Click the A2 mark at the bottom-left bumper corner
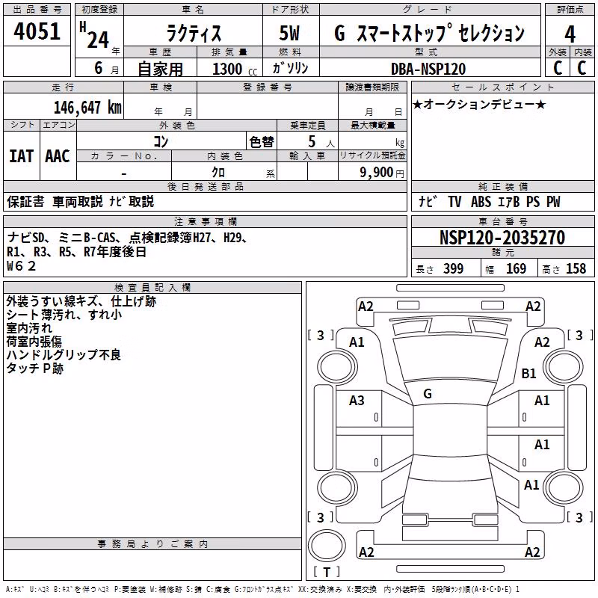The width and height of the screenshot is (598, 598). (x=366, y=552)
